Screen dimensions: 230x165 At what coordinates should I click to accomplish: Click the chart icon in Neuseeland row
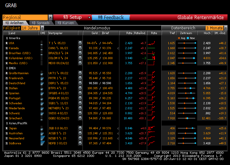coord(80,138)
